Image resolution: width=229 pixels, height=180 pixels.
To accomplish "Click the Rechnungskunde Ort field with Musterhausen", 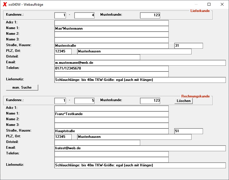I will pos(134,137).
